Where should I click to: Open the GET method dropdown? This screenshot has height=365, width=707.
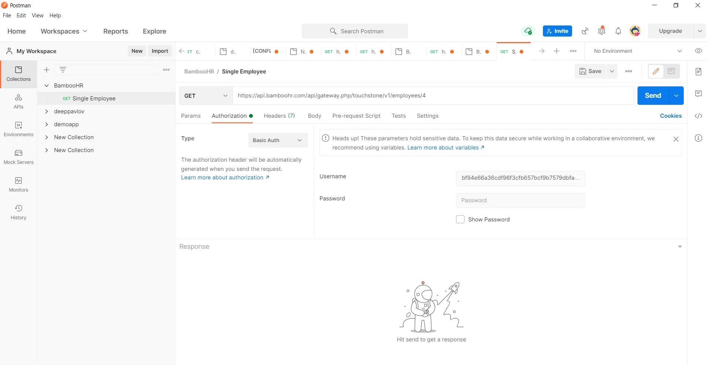click(x=206, y=96)
